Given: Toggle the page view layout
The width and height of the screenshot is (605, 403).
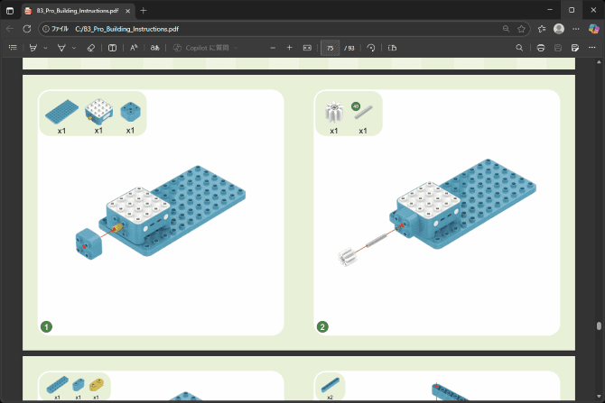Looking at the screenshot, I should 390,47.
